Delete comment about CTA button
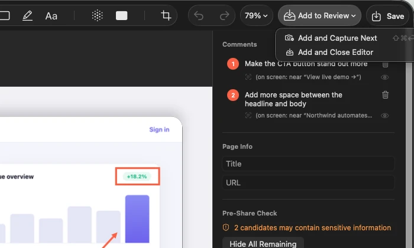The image size is (414, 248). point(385,64)
